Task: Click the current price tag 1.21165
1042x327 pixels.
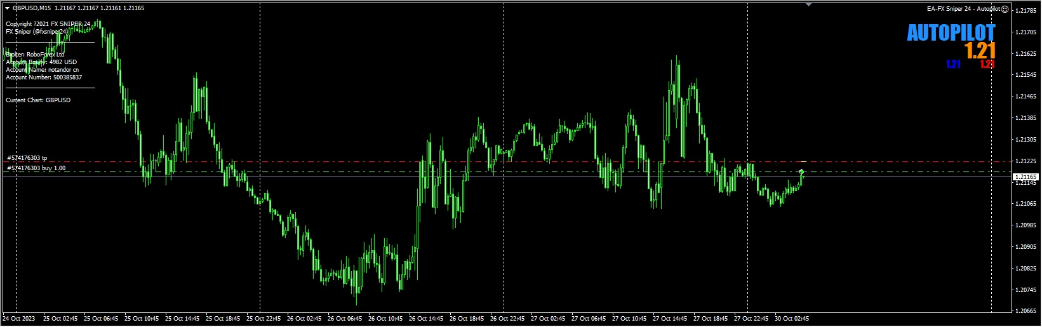Action: [x=1026, y=177]
